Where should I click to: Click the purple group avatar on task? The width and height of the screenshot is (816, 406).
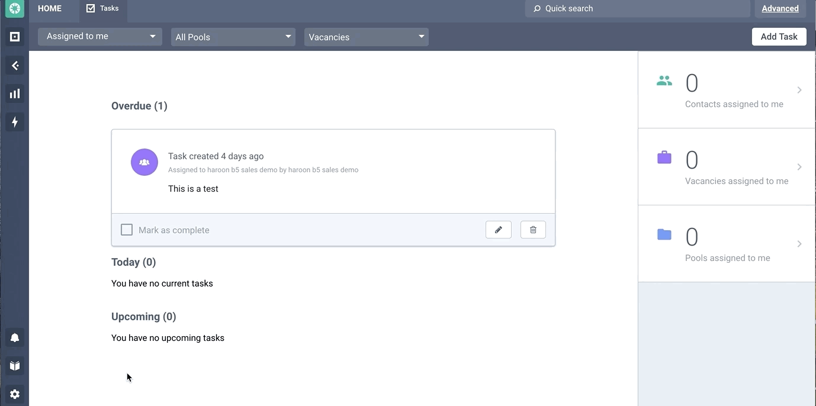click(144, 162)
